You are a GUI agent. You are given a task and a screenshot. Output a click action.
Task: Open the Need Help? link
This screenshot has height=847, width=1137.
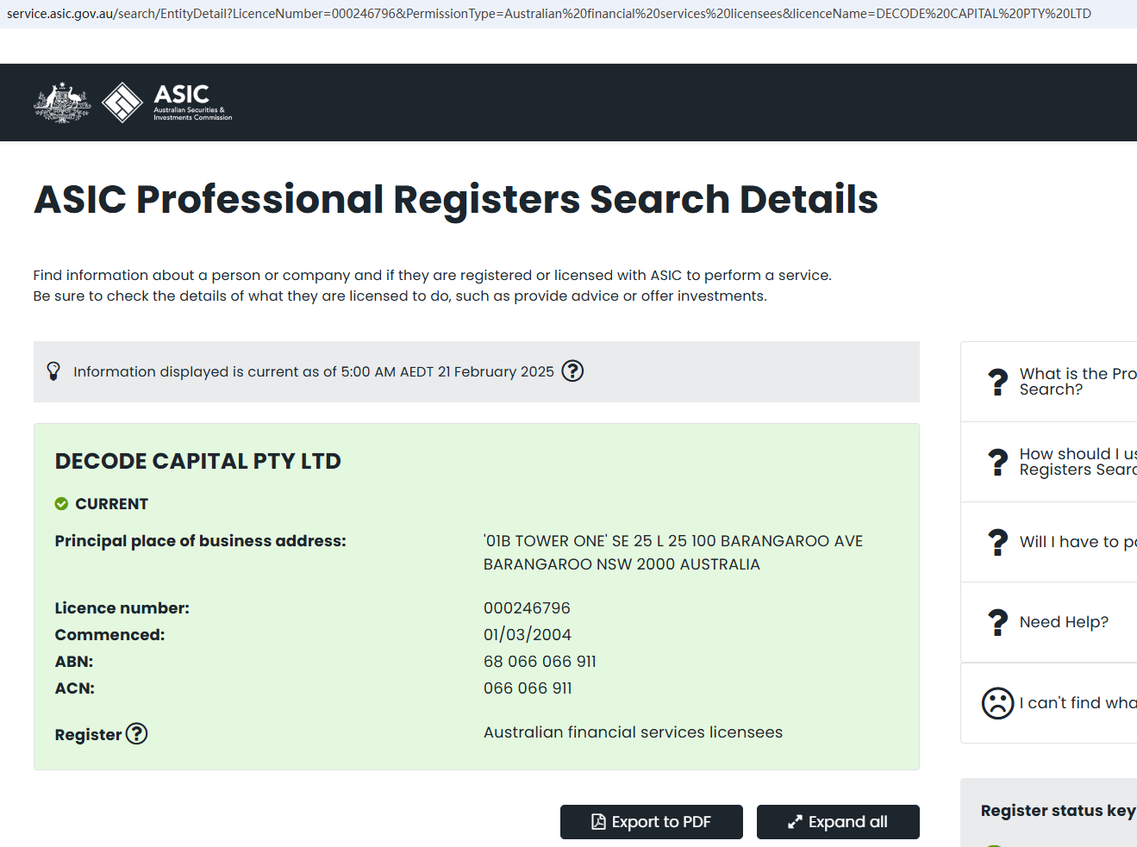pos(1064,622)
